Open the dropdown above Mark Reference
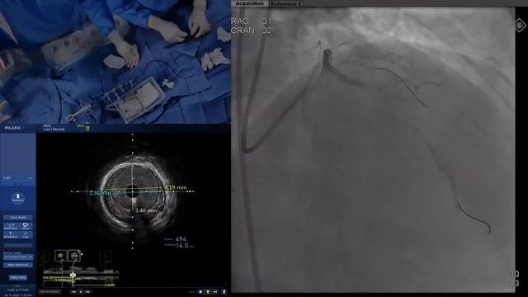Screen dimensions: 528x297 click(18, 257)
